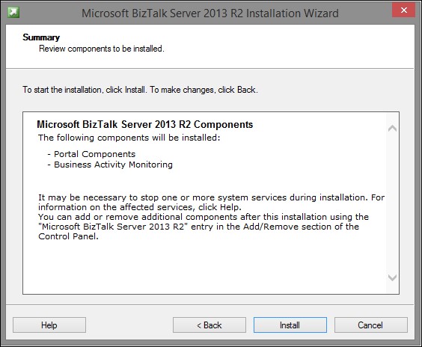Click the Add/Remove Control Panel paragraph
Viewport: 422px width, 347px height.
(204, 227)
